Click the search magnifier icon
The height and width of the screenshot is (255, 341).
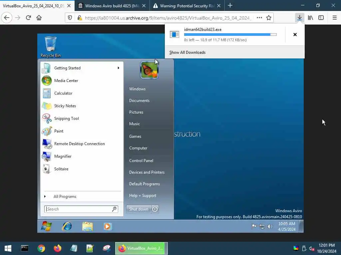[x=114, y=209]
